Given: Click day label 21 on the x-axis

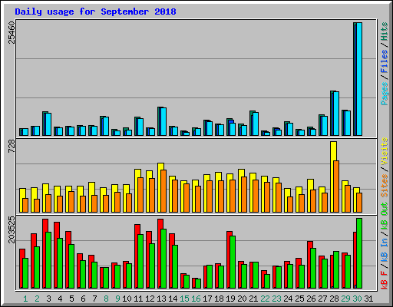Looking at the screenshot, I should coord(253,299).
